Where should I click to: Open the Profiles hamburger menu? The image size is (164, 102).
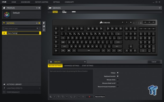39,8
